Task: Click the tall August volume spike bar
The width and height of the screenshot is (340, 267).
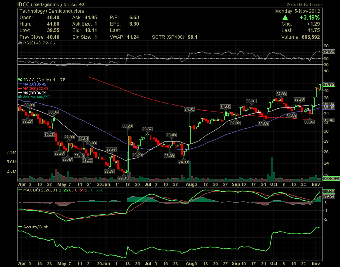Action: click(190, 171)
